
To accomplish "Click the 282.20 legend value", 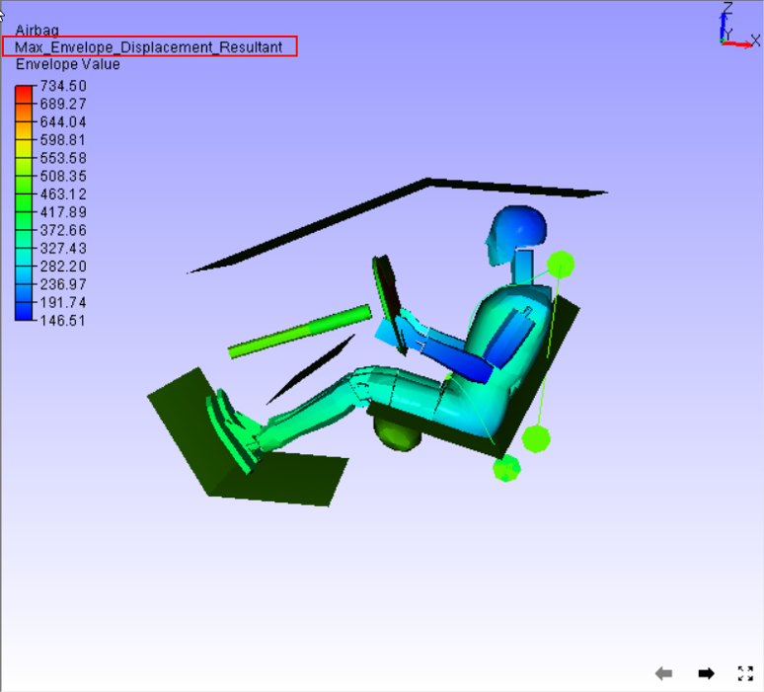I will [x=63, y=267].
